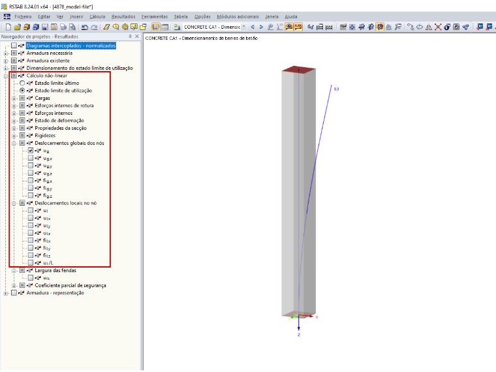Select Propriedades da secção tree item
This screenshot has height=372, width=496.
[x=61, y=128]
